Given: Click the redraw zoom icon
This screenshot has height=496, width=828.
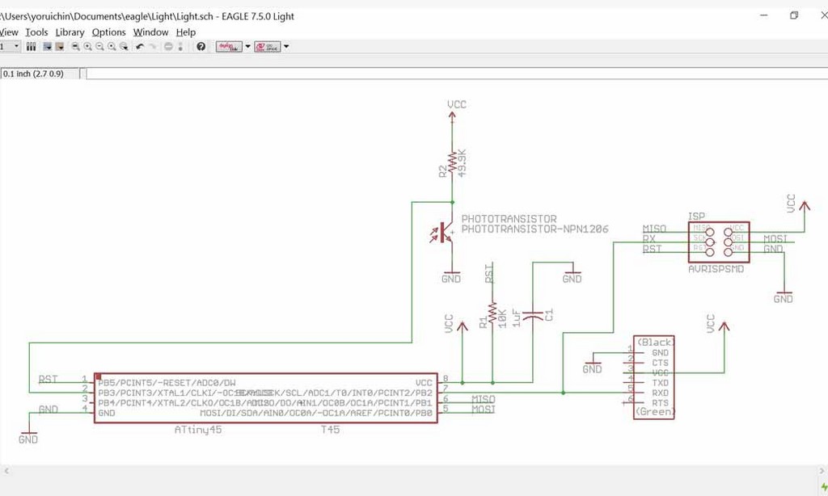Looking at the screenshot, I should tap(112, 46).
